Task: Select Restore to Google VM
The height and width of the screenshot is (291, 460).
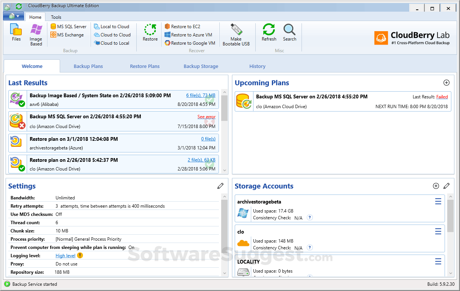Action: coord(190,43)
